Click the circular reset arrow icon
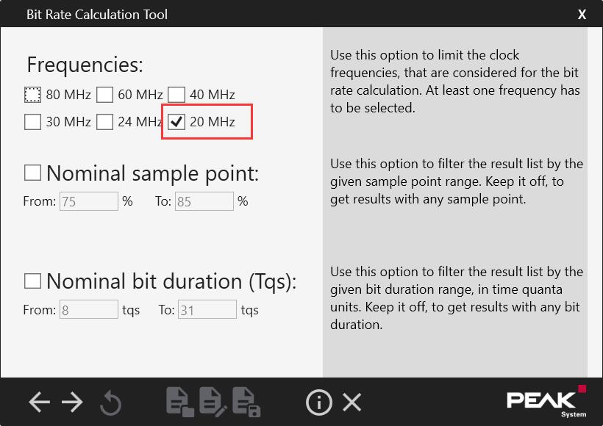Screen dimensions: 603x426 tap(111, 403)
